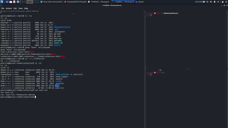The height and width of the screenshot is (128, 228).
Task: Click the '.bashrc' file name
Action: (x=59, y=79)
